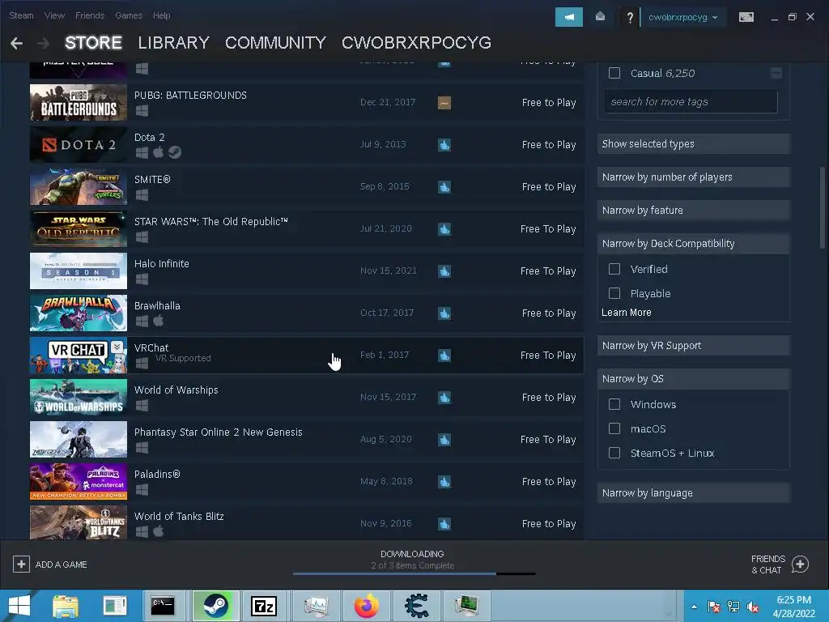The width and height of the screenshot is (829, 622).
Task: Open Firefox from the taskbar
Action: click(367, 606)
